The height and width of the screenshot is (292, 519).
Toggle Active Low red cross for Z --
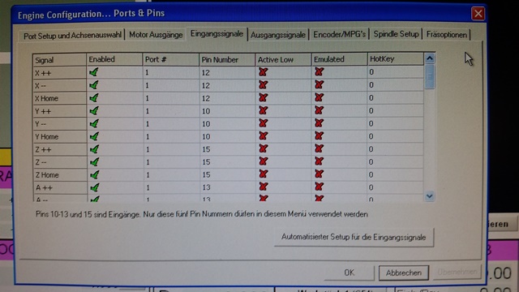click(263, 161)
